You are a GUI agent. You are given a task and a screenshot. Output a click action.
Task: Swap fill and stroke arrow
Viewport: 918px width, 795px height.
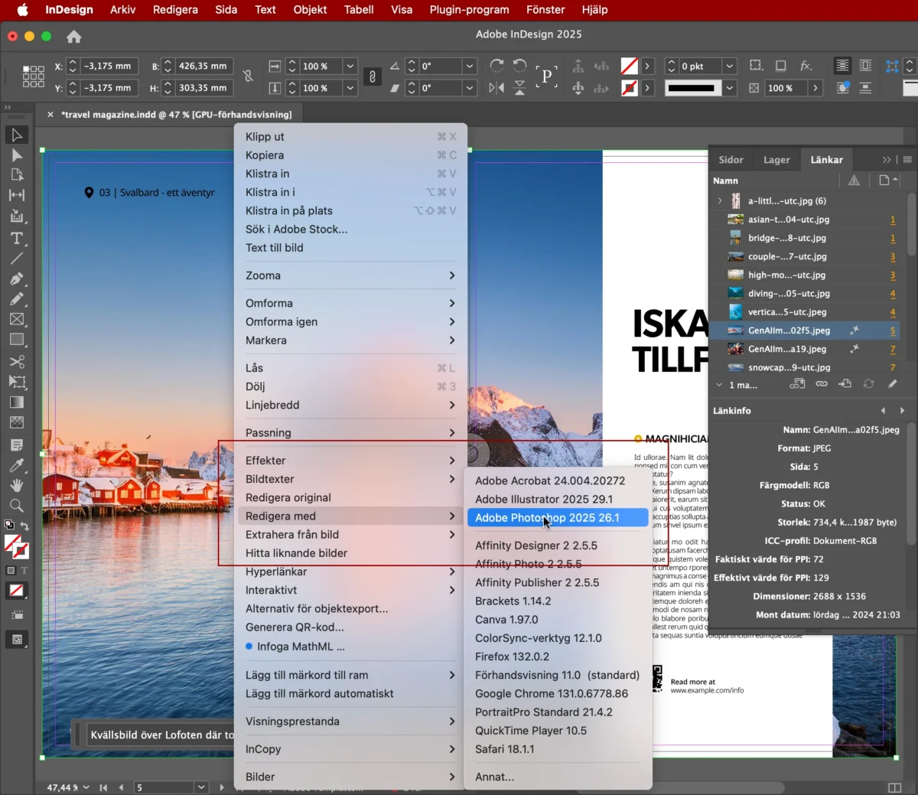coord(24,526)
